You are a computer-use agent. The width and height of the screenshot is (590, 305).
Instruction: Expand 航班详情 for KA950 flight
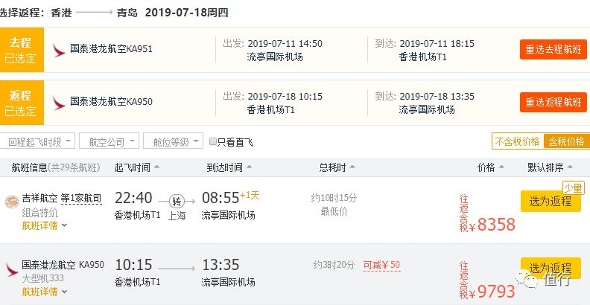coord(45,292)
